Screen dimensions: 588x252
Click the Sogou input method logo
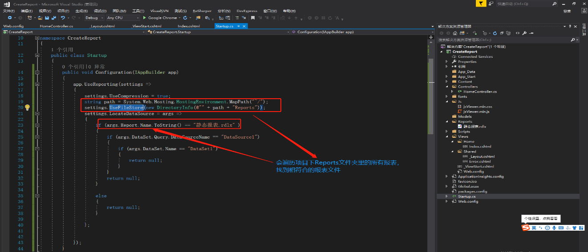526,228
